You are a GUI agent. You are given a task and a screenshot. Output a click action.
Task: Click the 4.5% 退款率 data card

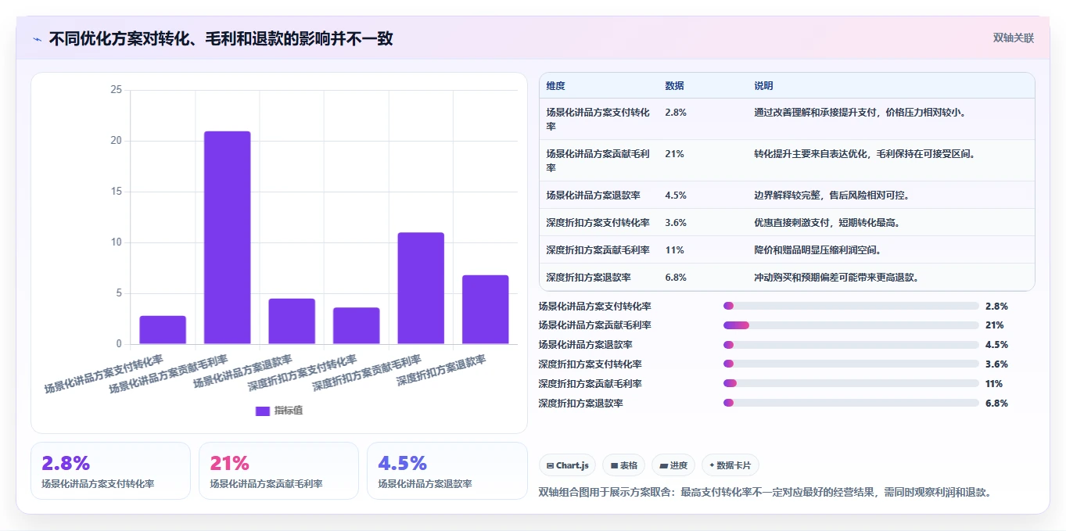tap(447, 471)
